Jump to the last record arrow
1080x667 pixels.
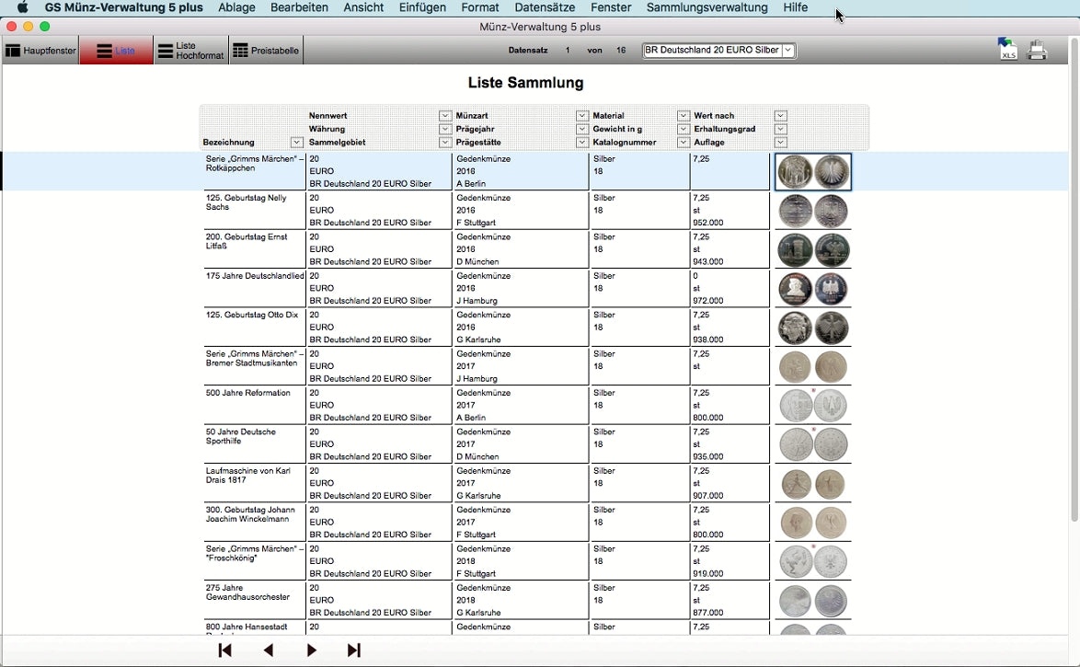[354, 650]
